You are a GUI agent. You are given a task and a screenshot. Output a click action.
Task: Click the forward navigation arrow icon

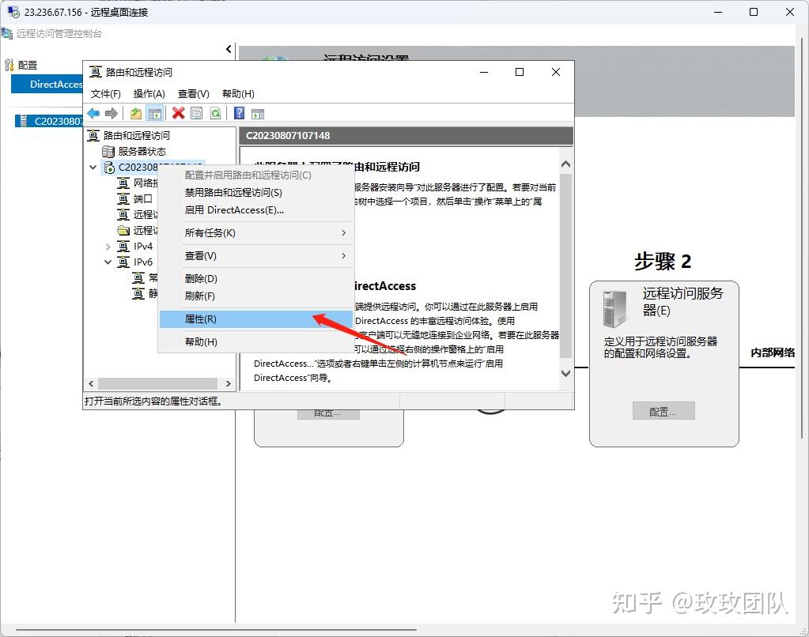[111, 113]
